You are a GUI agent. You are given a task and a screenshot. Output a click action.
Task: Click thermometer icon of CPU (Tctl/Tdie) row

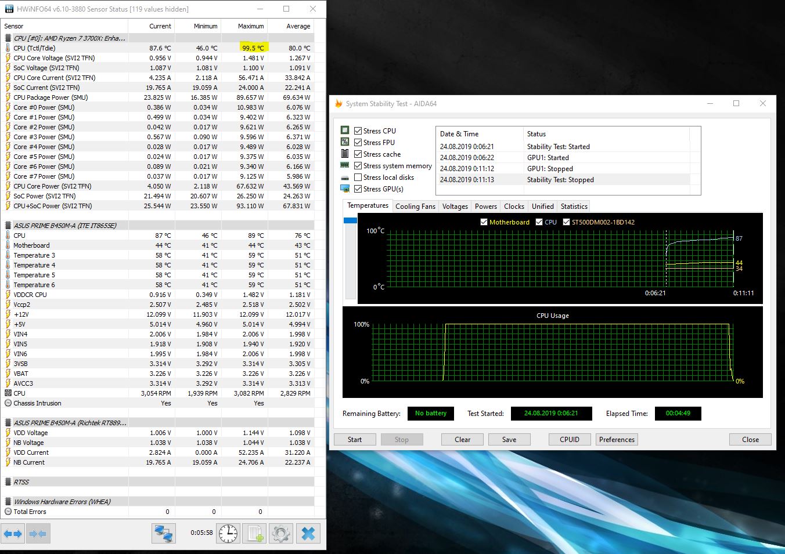tap(8, 48)
